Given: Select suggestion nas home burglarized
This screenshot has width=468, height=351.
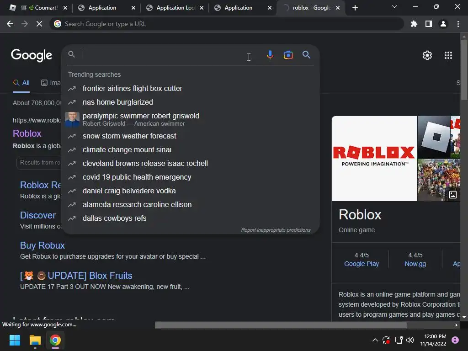Looking at the screenshot, I should point(191,102).
